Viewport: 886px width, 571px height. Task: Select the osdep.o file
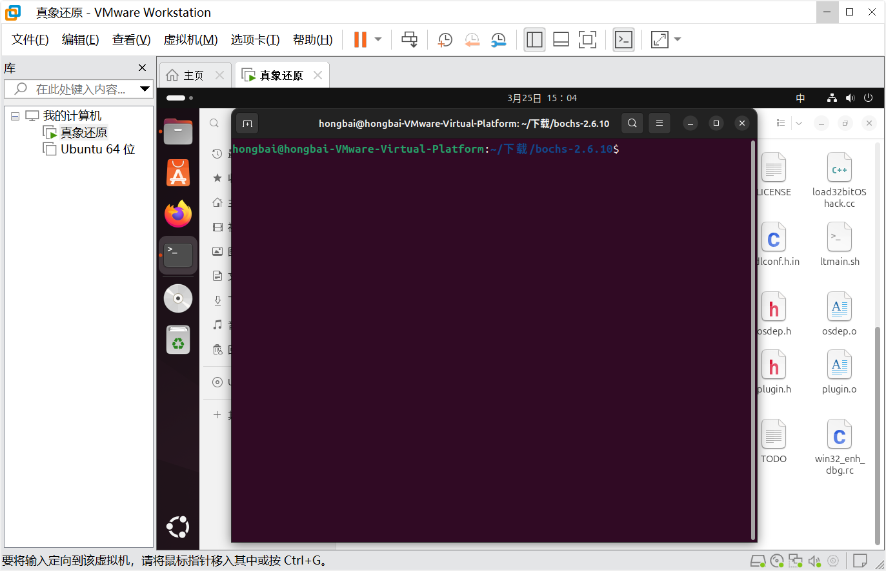pos(839,314)
